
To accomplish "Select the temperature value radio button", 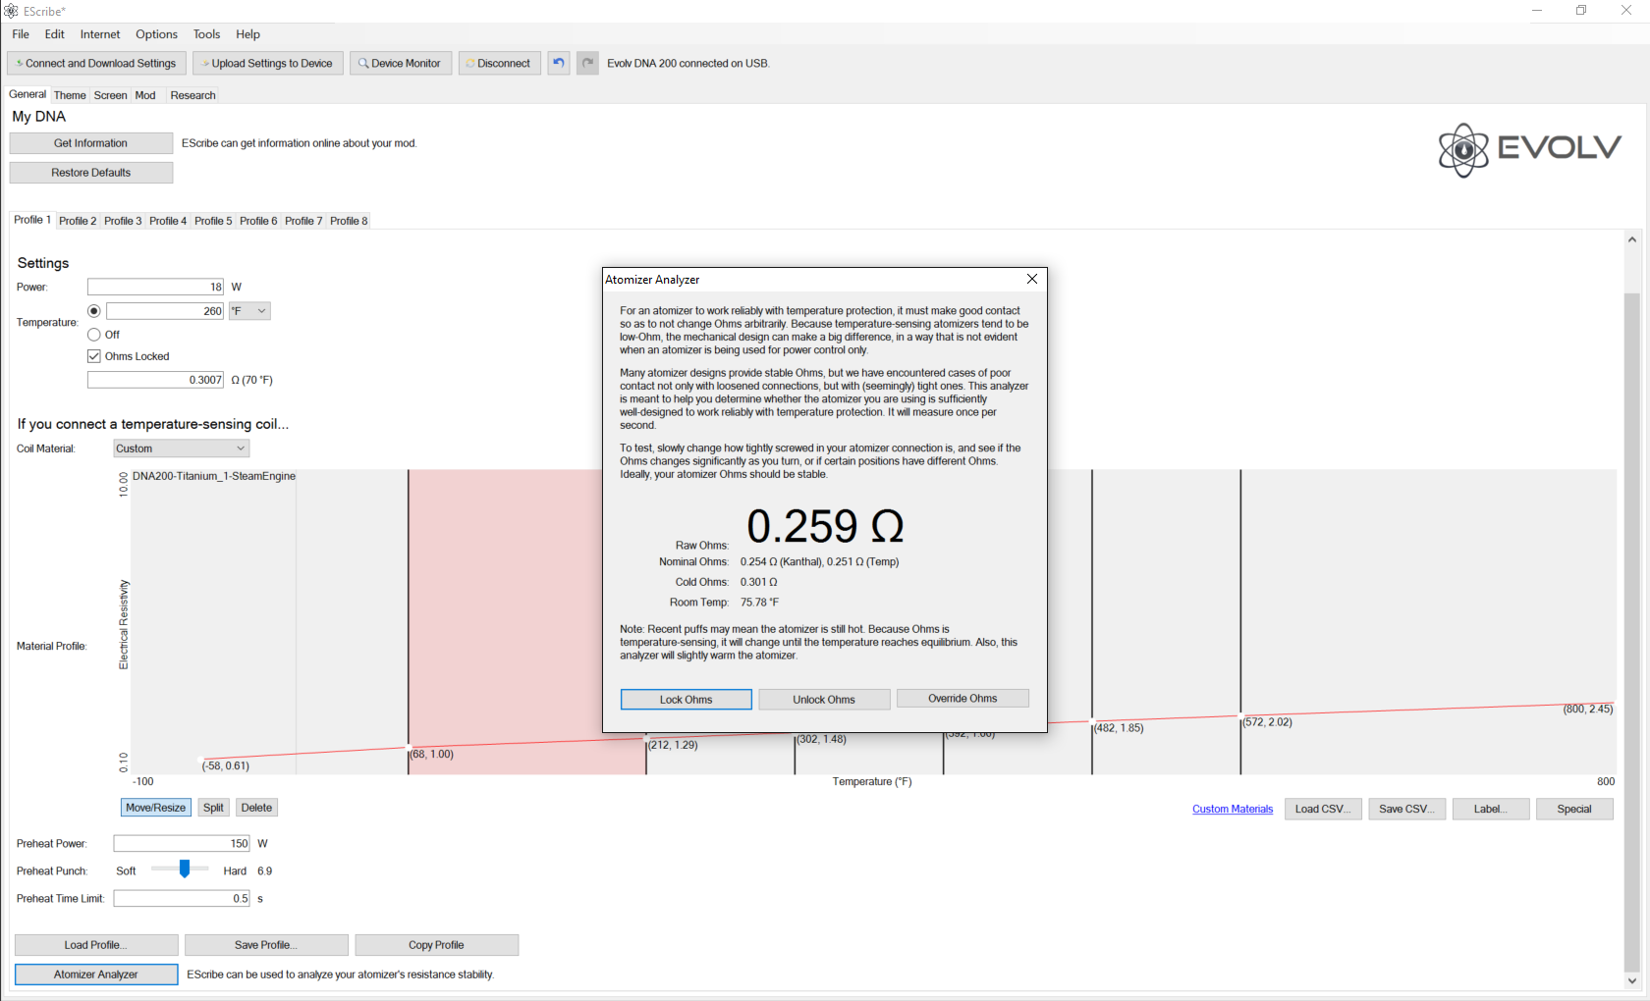I will tap(94, 311).
